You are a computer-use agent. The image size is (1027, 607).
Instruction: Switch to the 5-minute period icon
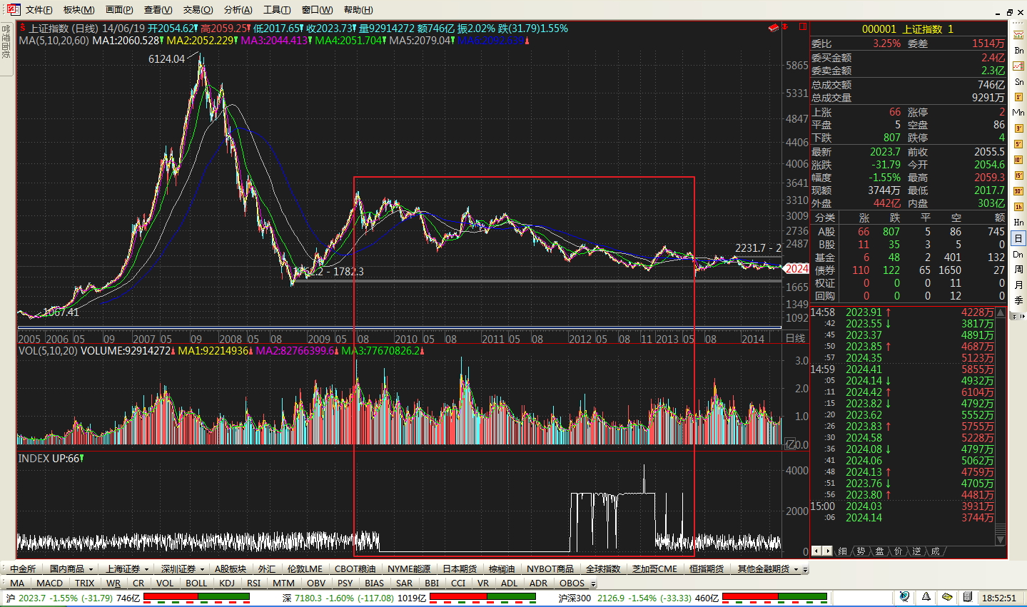[x=1018, y=144]
